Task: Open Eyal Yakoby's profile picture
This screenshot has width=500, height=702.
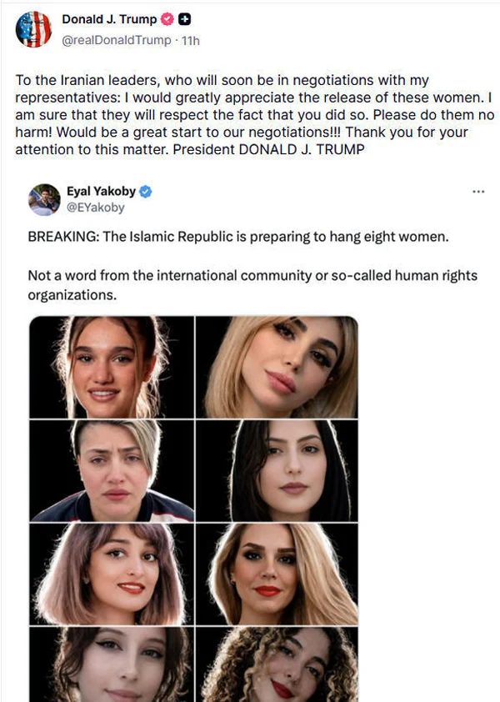Action: pos(44,200)
